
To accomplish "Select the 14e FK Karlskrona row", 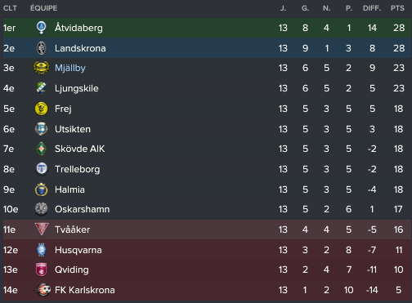I will (208, 290).
